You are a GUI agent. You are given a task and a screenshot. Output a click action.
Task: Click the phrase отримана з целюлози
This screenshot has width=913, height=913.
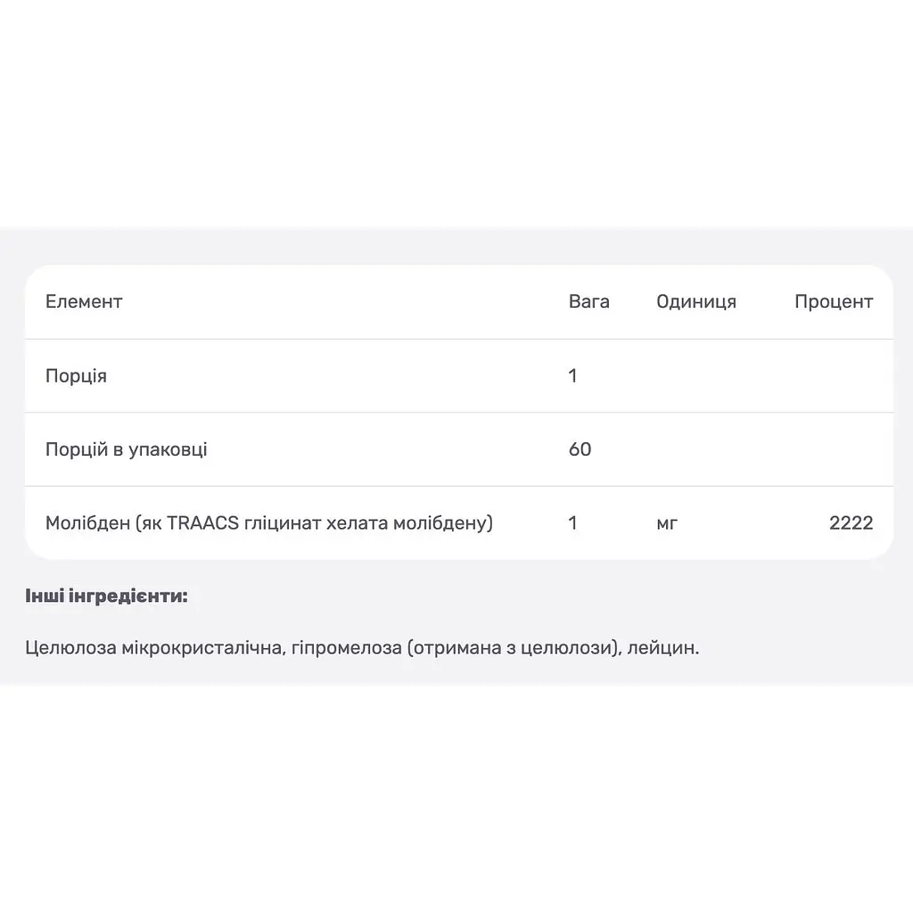513,647
